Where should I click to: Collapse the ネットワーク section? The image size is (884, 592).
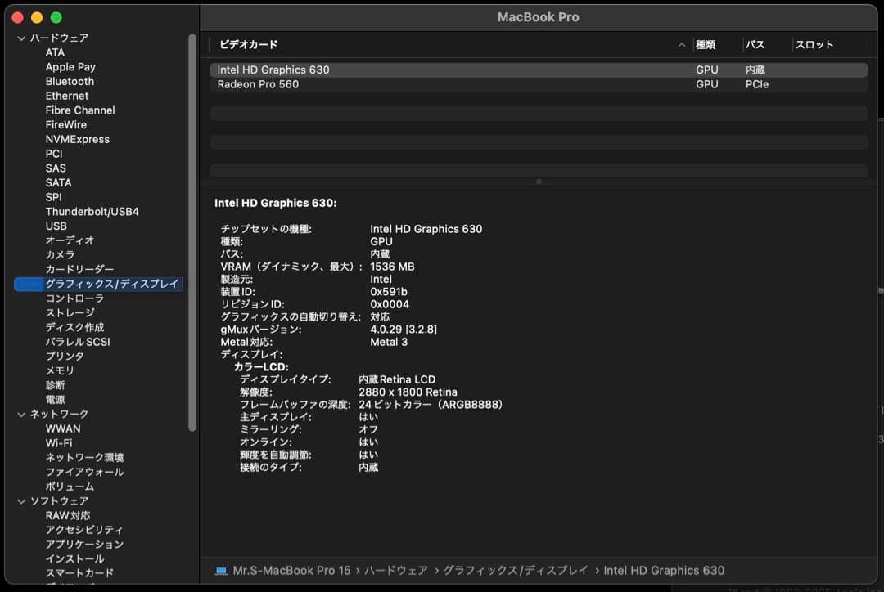20,414
